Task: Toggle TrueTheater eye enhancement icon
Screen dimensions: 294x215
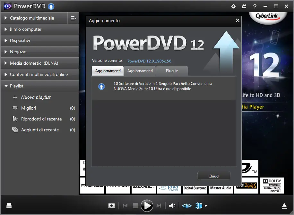Action: click(x=187, y=206)
